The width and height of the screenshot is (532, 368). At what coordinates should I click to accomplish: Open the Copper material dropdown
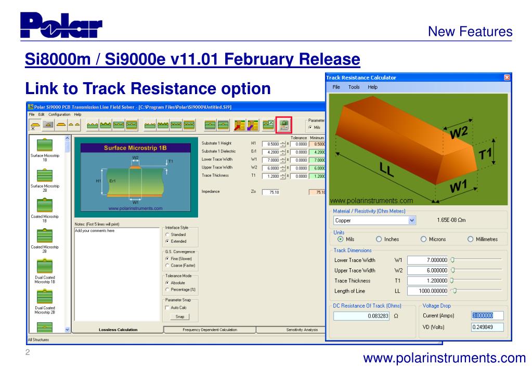tap(412, 220)
